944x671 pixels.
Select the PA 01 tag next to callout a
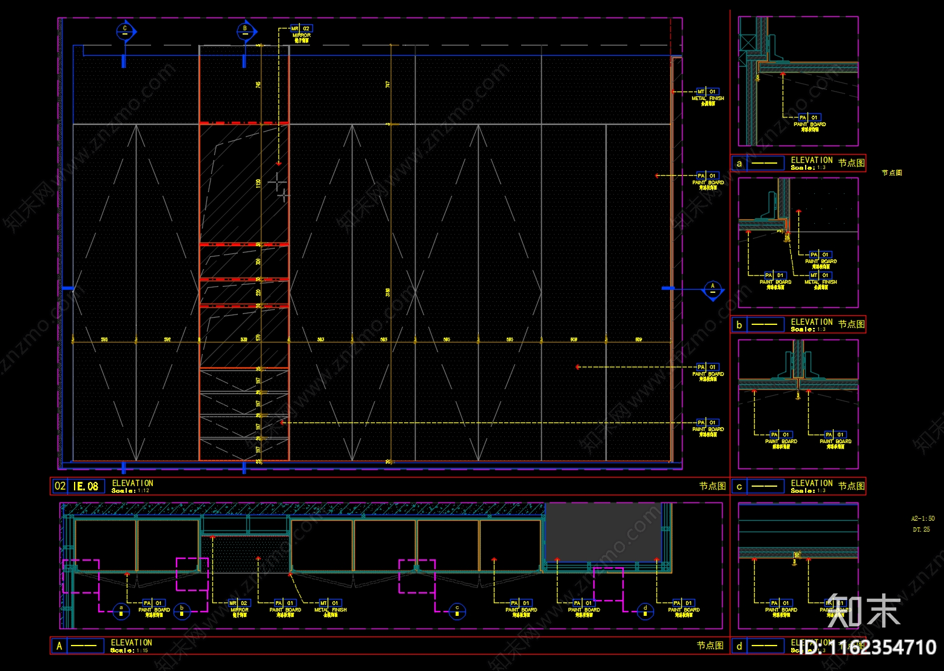(x=154, y=609)
